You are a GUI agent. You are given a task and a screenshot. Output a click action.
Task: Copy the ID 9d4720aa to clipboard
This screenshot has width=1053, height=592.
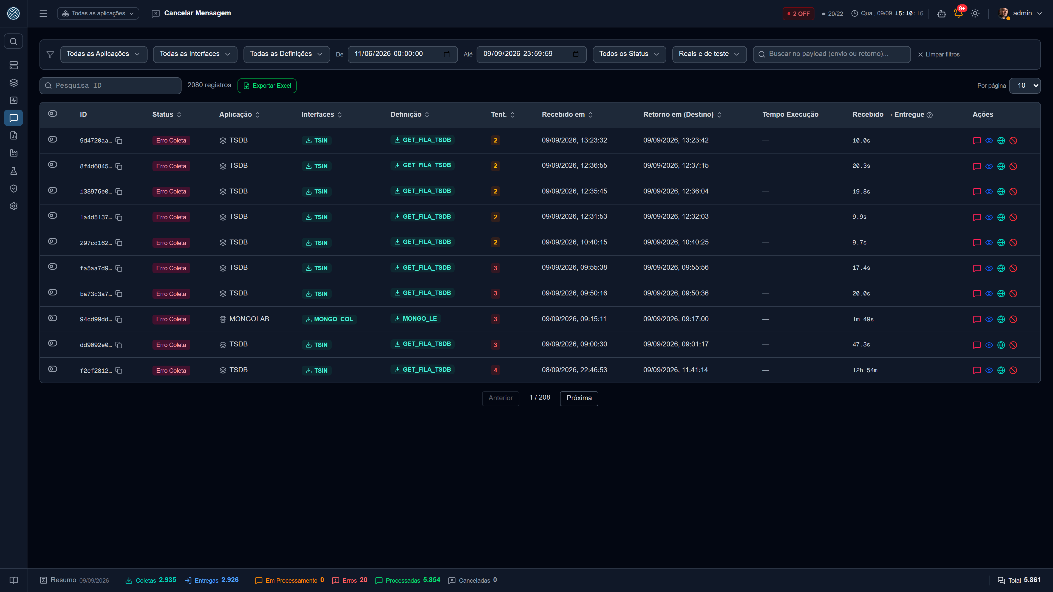(x=119, y=141)
